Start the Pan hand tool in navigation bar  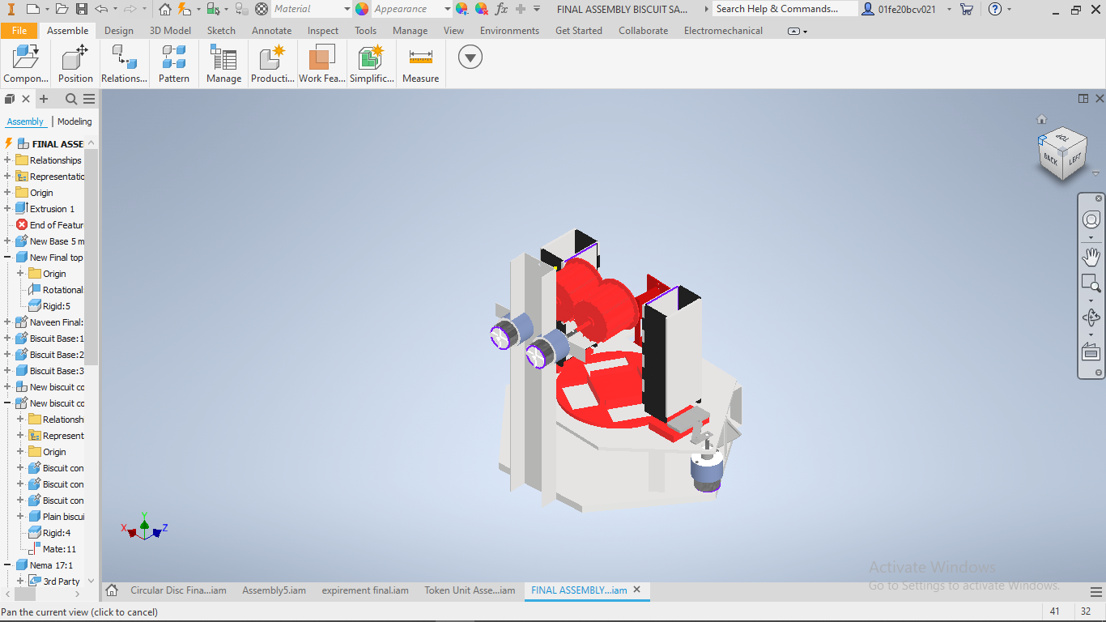point(1091,257)
